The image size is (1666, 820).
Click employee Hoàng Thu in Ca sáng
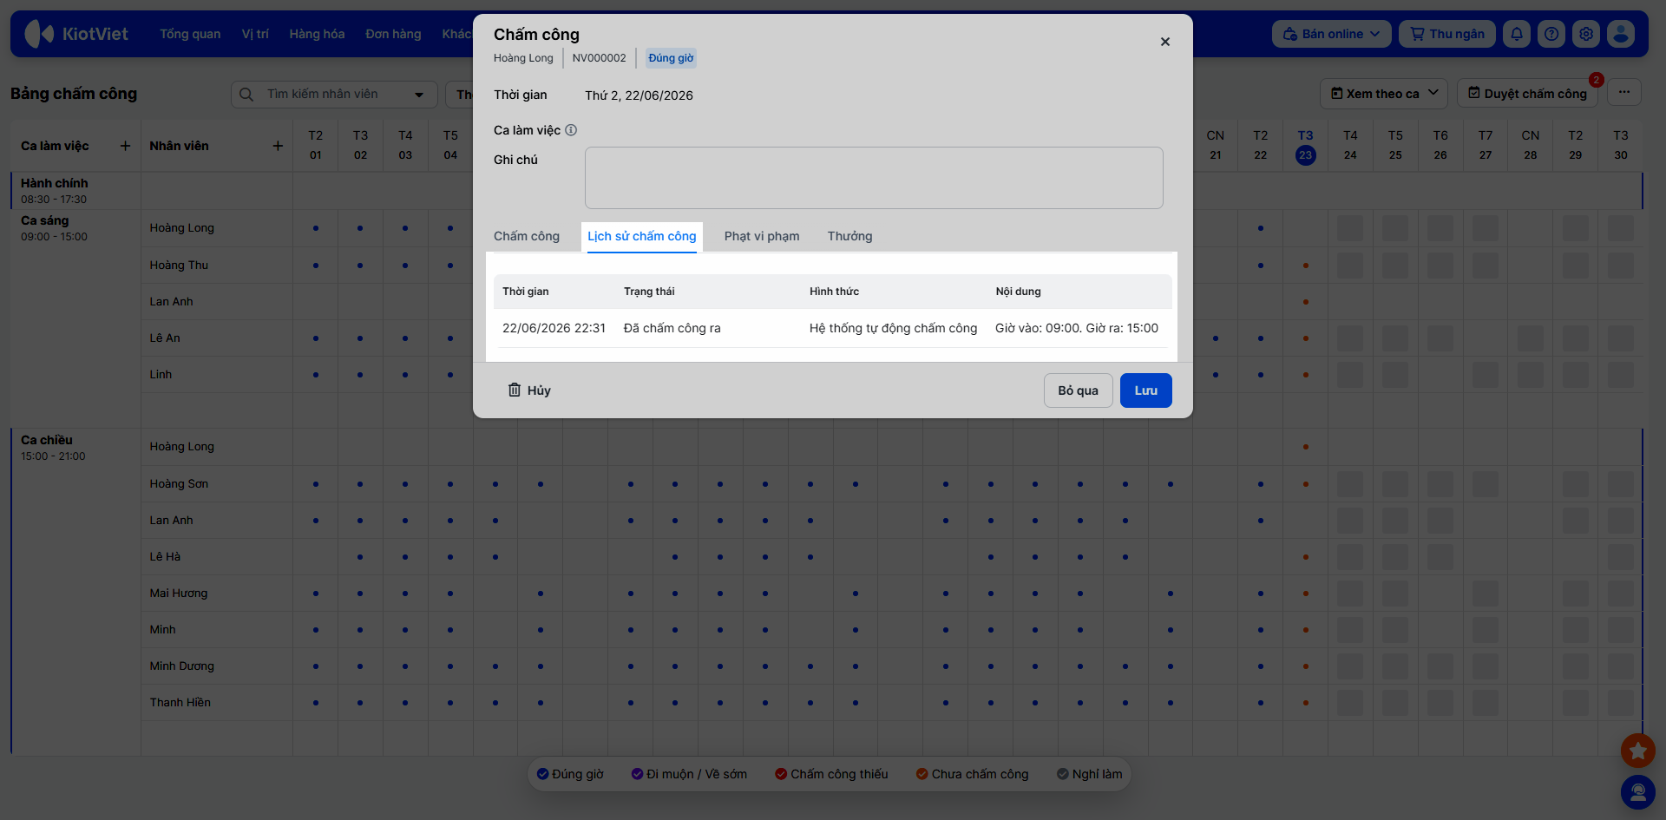click(x=179, y=266)
